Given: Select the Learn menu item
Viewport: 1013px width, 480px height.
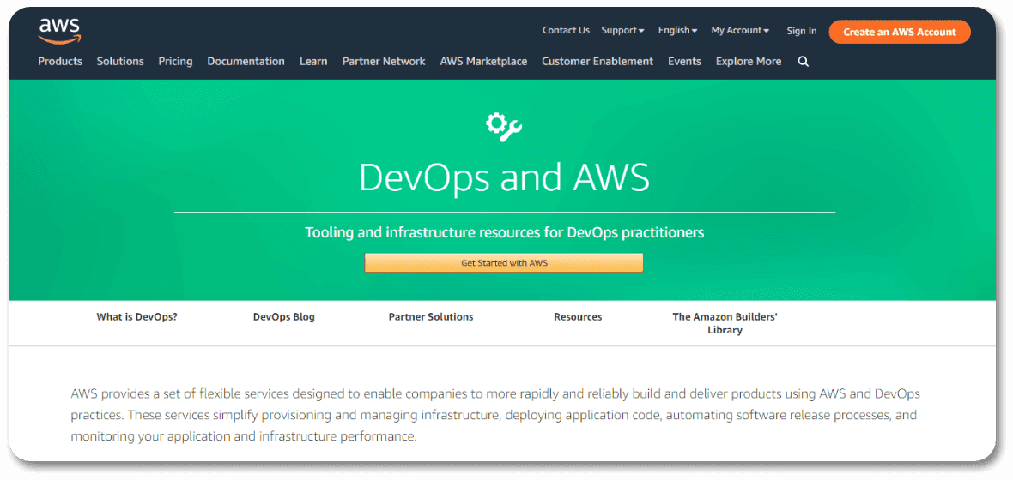Looking at the screenshot, I should (x=313, y=62).
